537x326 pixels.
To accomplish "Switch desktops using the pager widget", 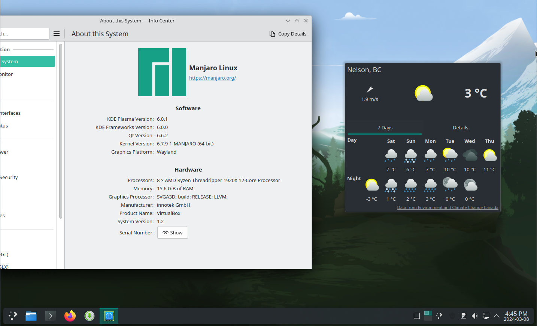I will coord(428,316).
